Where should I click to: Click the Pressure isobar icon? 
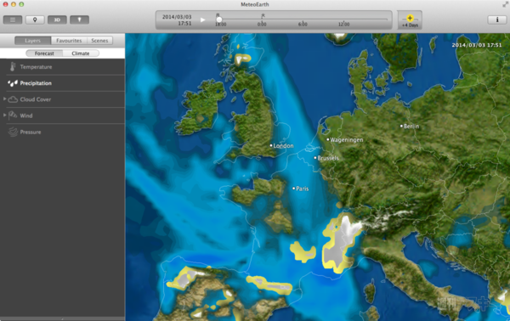13,132
